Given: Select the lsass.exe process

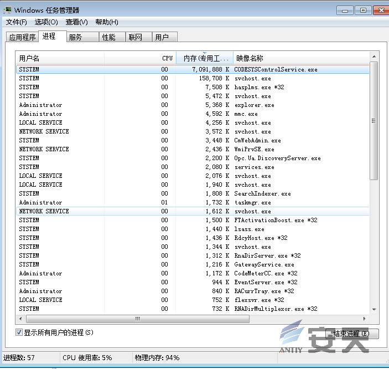Looking at the screenshot, I should 193,229.
